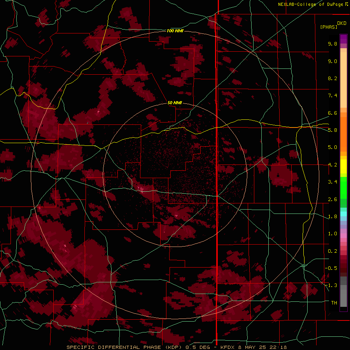The image size is (350, 350).
Task: Click the DKD unit label above the scale
Action: (342, 23)
